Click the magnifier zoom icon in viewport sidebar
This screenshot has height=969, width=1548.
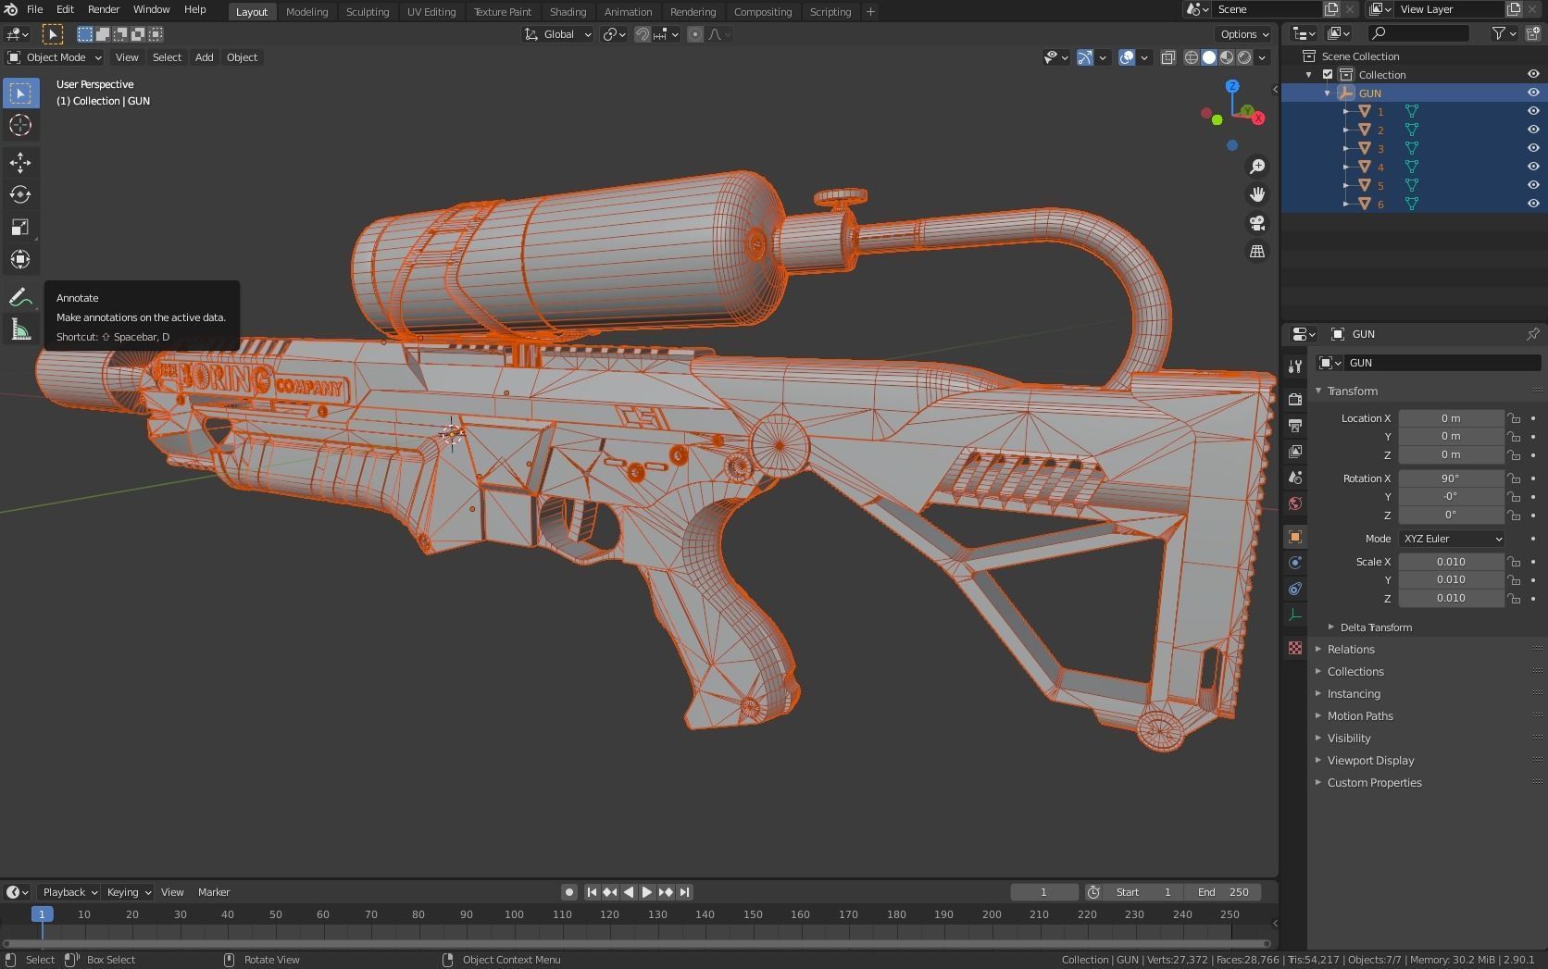coord(1256,166)
